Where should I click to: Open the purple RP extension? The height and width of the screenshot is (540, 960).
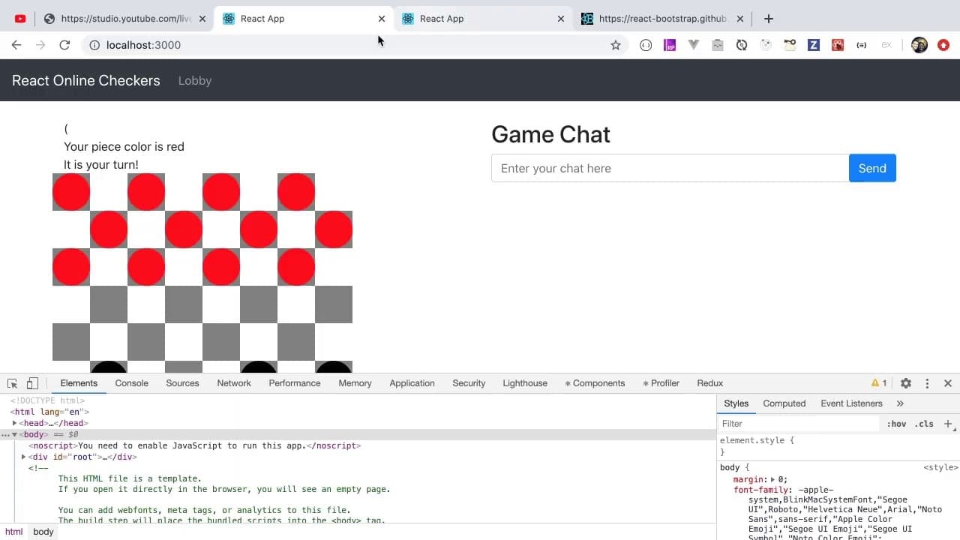(670, 45)
